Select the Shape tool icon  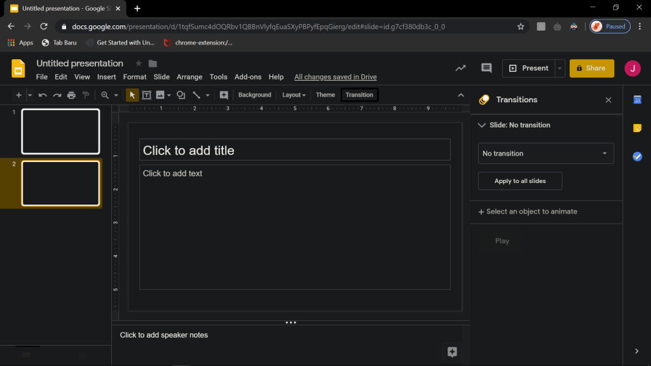click(x=181, y=95)
